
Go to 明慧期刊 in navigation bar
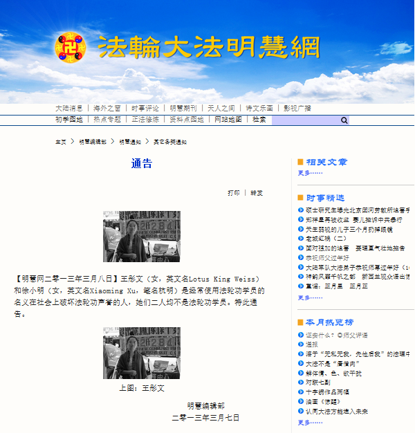click(x=183, y=108)
